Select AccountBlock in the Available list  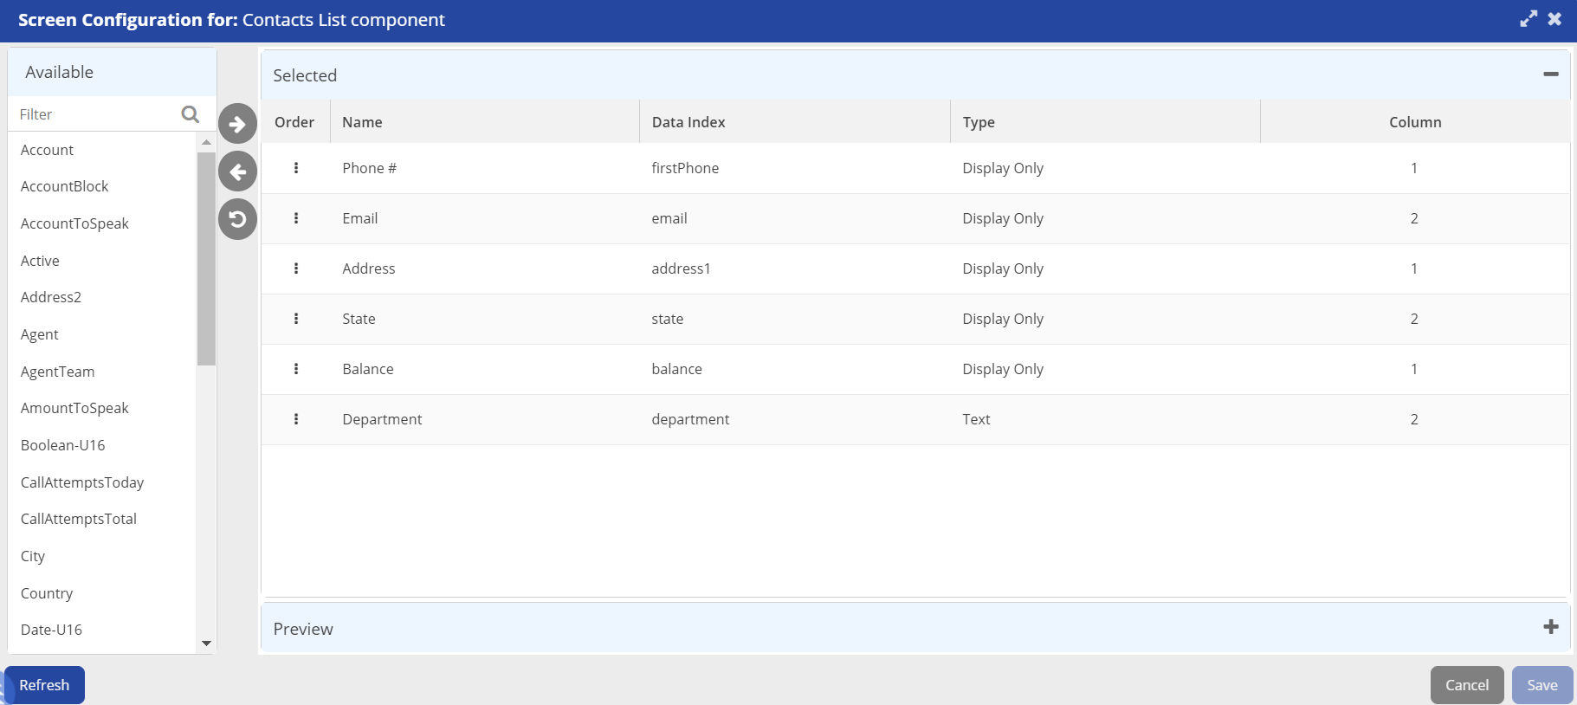[65, 186]
